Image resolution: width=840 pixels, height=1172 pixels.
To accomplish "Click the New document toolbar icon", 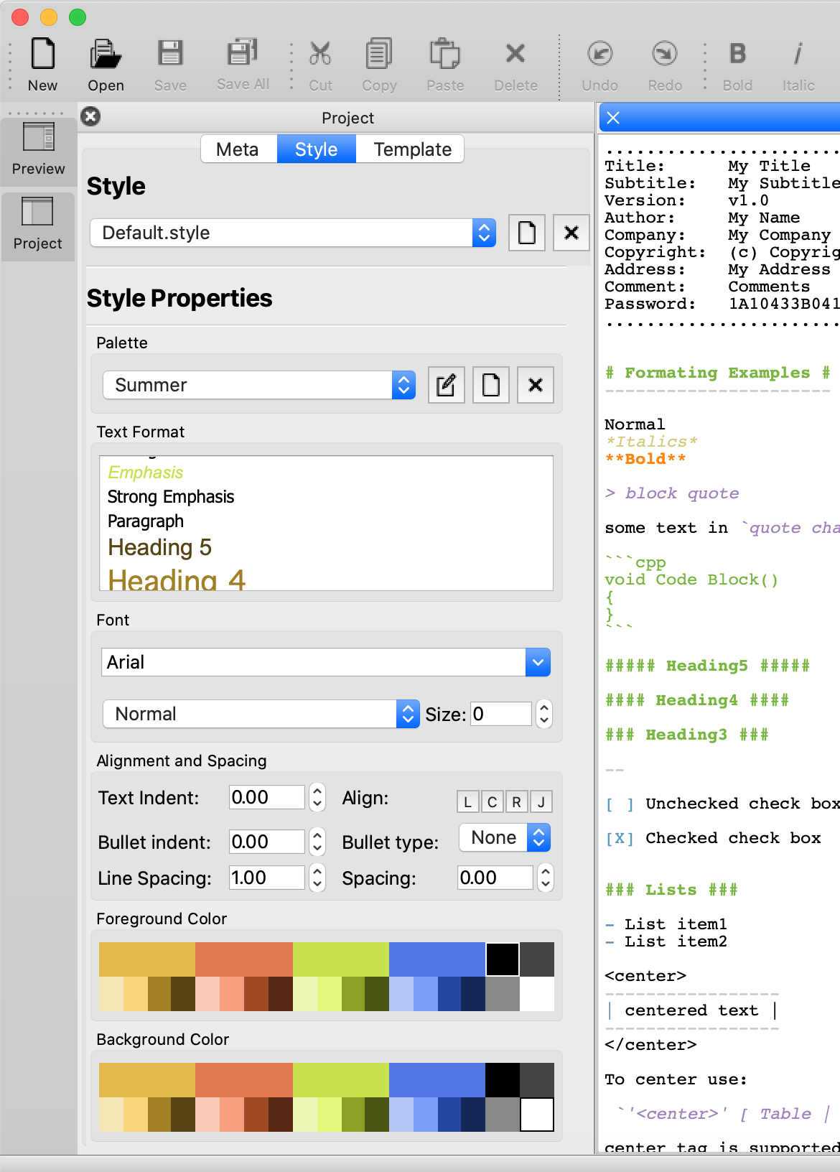I will tap(42, 65).
